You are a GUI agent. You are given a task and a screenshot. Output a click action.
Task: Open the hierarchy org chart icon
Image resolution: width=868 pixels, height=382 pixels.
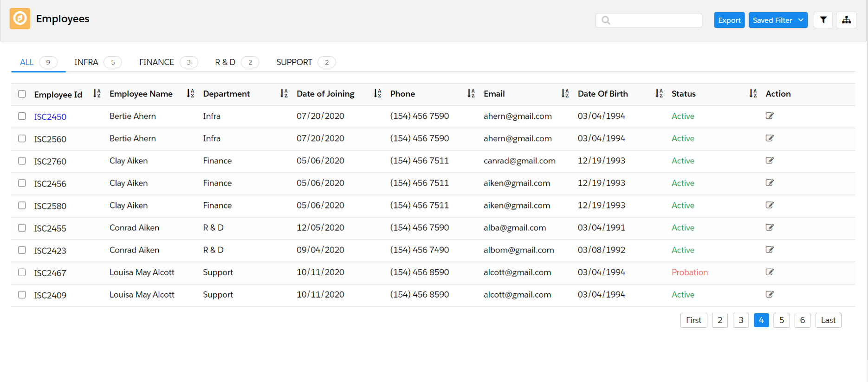point(846,20)
